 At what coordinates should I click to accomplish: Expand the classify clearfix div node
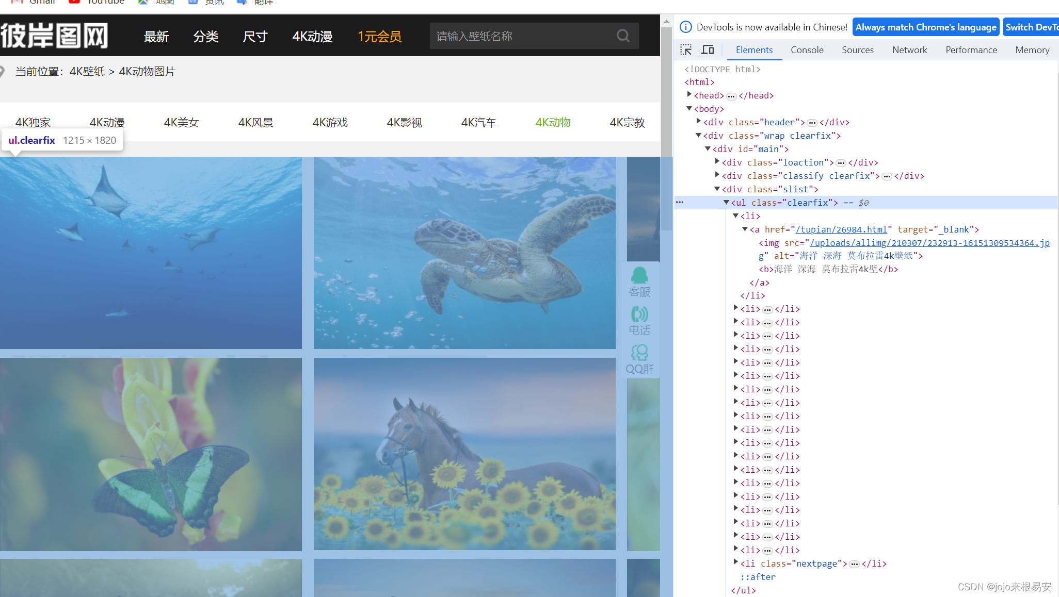click(x=717, y=176)
